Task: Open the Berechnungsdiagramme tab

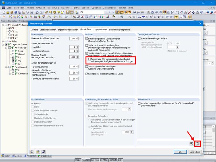Action: point(119,30)
